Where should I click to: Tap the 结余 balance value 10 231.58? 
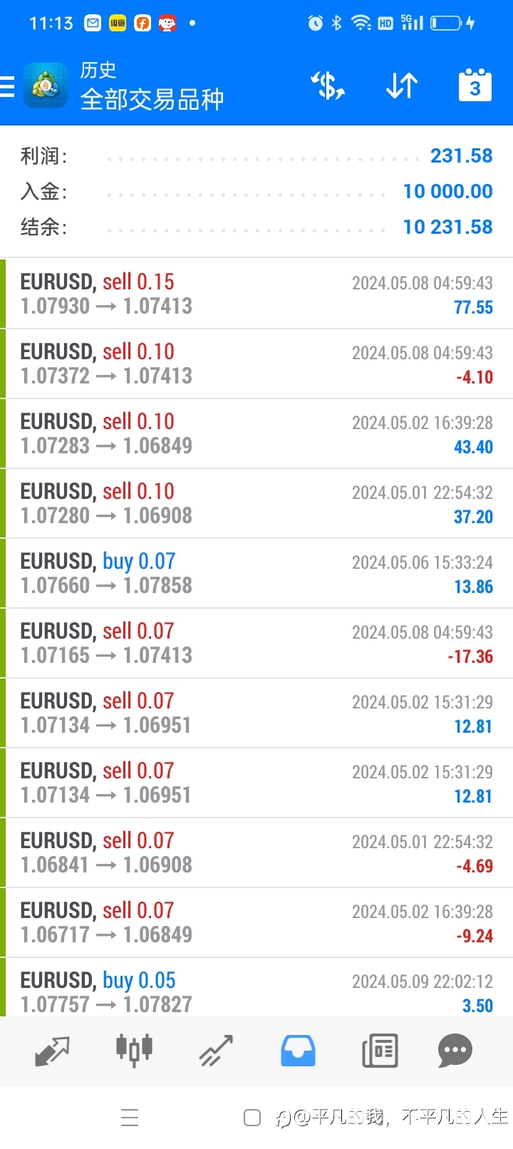coord(448,227)
